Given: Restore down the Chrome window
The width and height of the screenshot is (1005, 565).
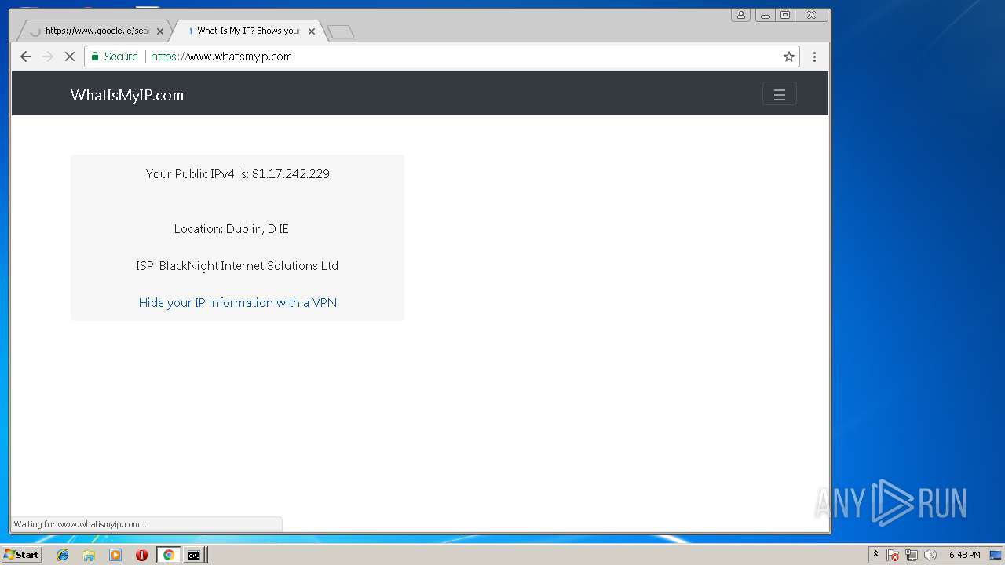Looking at the screenshot, I should pyautogui.click(x=784, y=15).
